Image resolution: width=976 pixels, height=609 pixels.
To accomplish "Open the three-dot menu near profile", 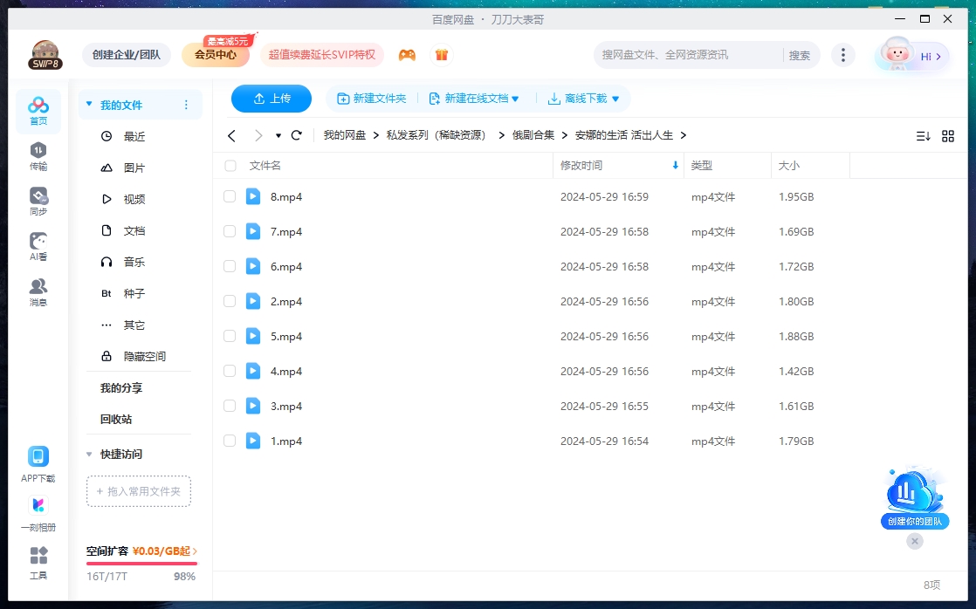I will coord(842,54).
